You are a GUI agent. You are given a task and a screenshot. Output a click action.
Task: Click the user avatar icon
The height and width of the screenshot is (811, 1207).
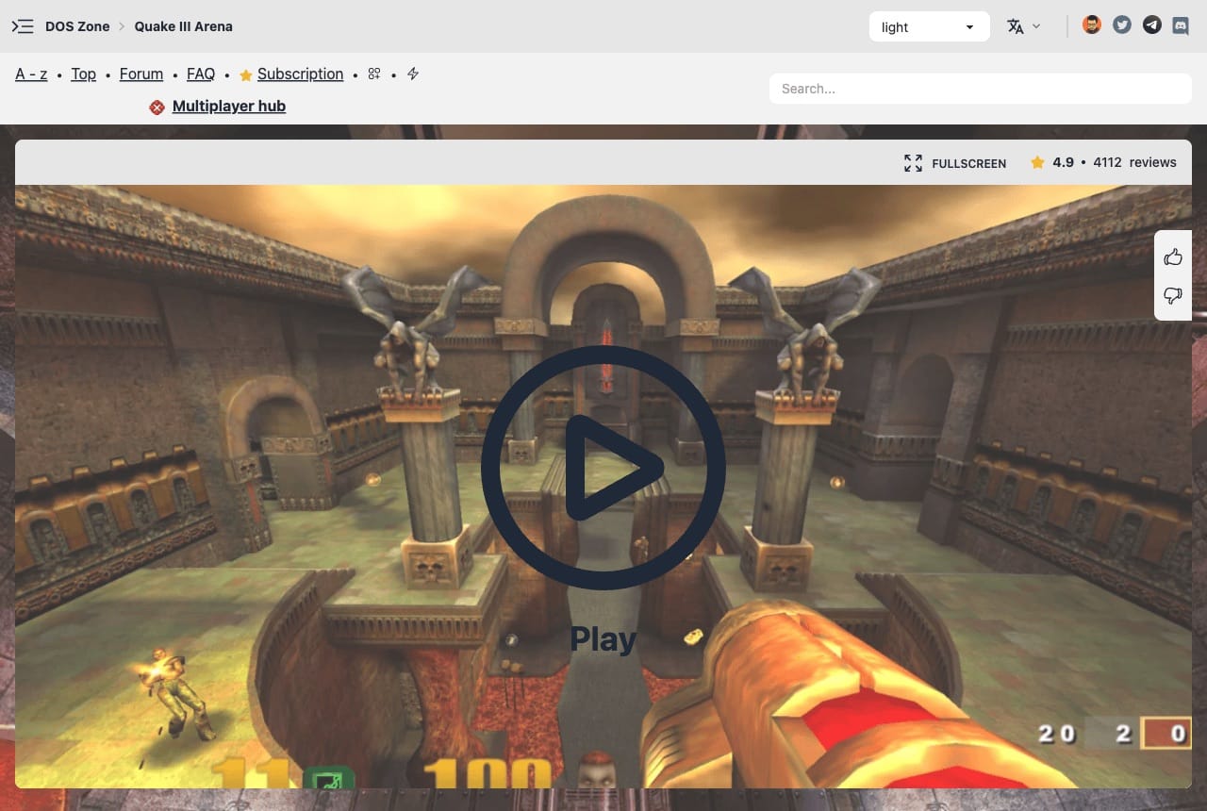coord(1092,25)
